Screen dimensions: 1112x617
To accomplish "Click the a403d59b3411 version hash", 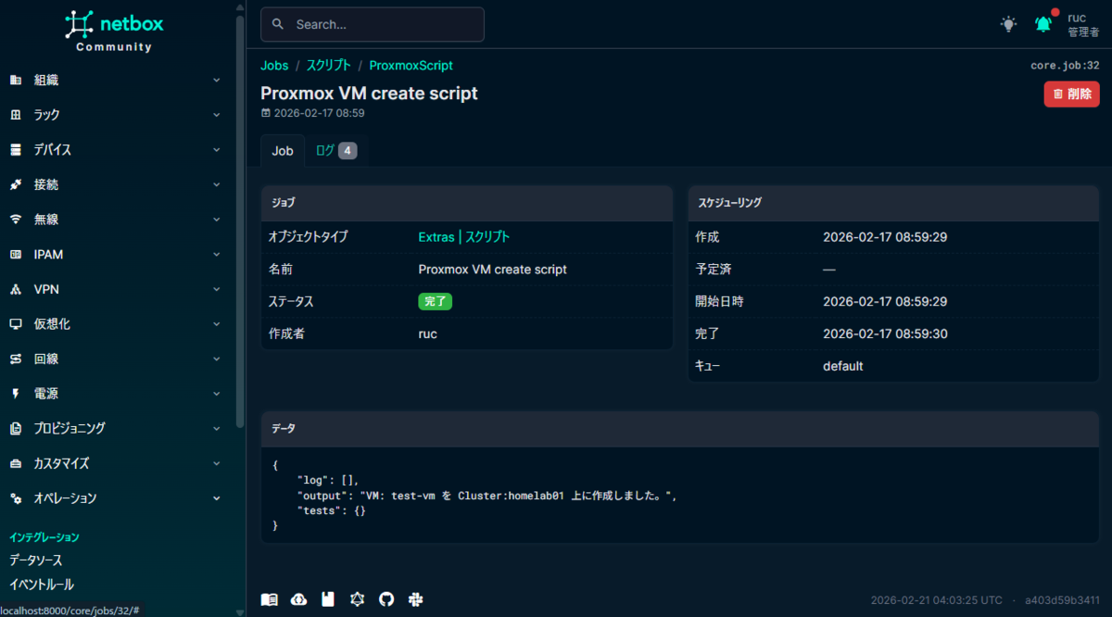I will click(x=1063, y=599).
